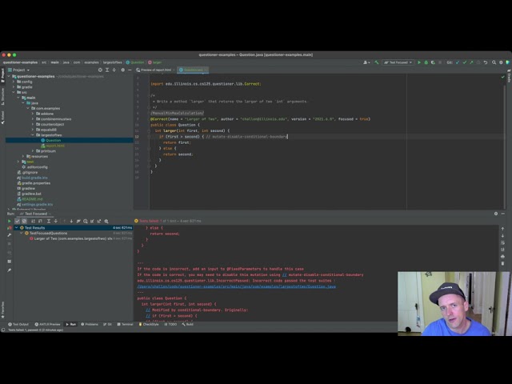Click the select opened file target icon
Viewport: 512px width, 384px height.
tap(100, 70)
